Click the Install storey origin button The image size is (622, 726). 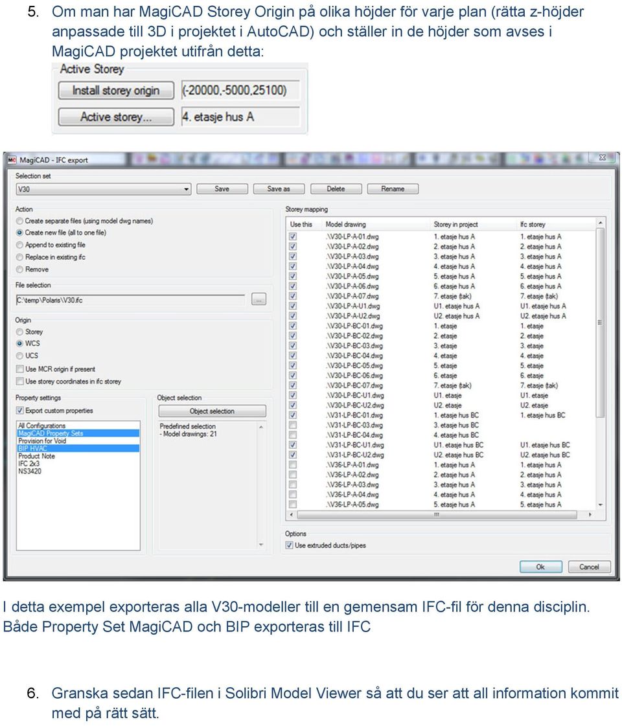pos(116,90)
